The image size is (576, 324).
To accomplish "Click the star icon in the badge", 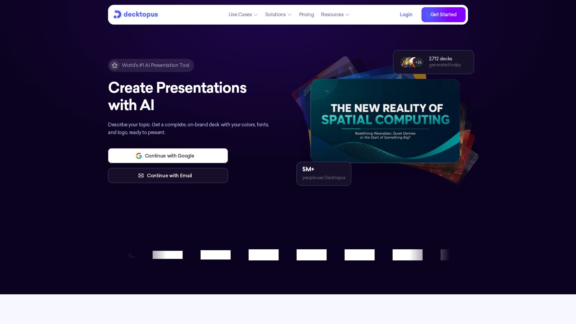I will click(x=115, y=65).
